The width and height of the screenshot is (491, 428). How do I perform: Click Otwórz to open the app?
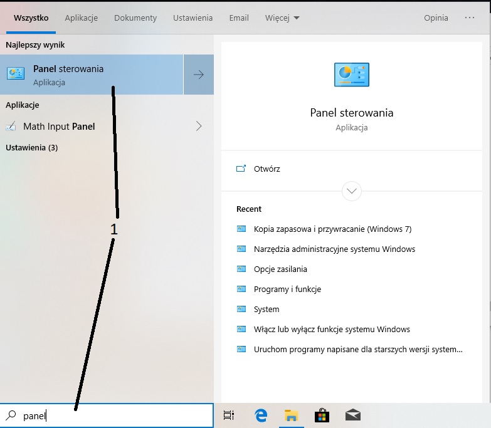(267, 169)
